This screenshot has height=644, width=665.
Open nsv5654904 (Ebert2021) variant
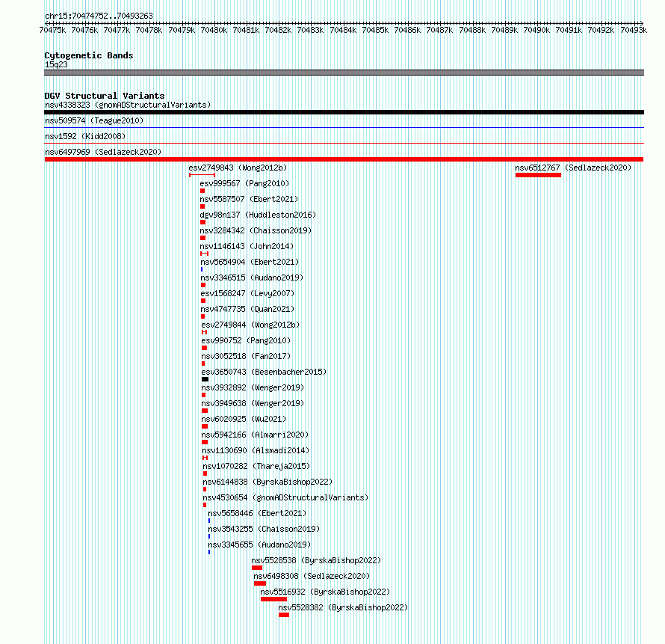tap(250, 262)
